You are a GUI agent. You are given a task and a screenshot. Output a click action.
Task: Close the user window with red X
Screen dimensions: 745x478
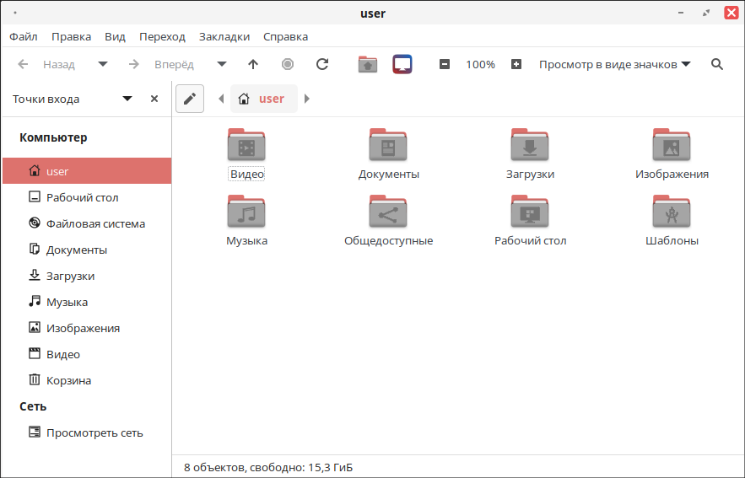click(732, 13)
